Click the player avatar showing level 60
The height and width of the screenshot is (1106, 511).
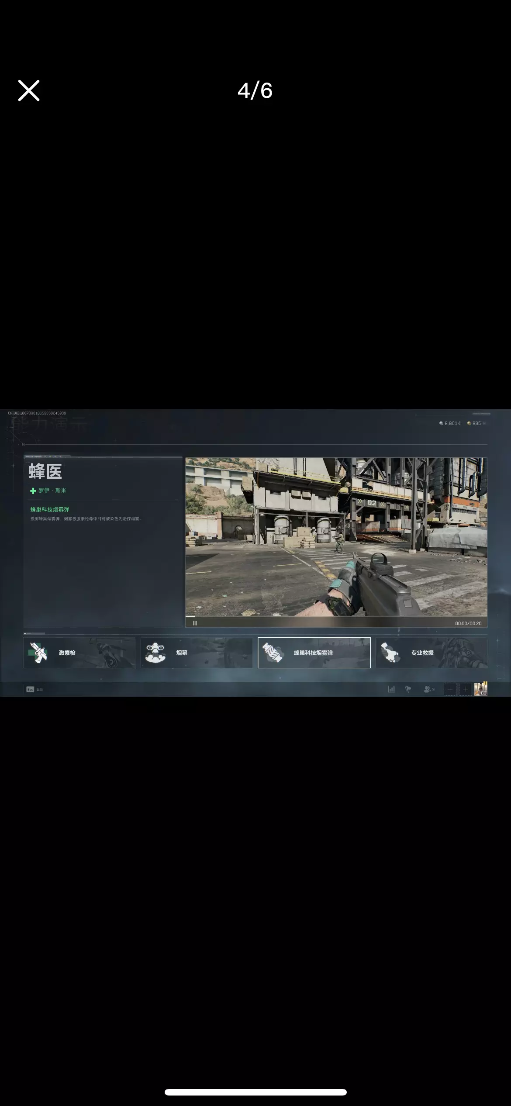point(481,689)
